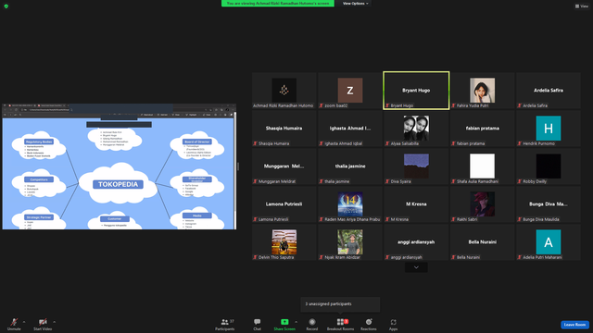
Task: Click "Regulatory Bodies" heading in shared slide
Action: [x=39, y=142]
